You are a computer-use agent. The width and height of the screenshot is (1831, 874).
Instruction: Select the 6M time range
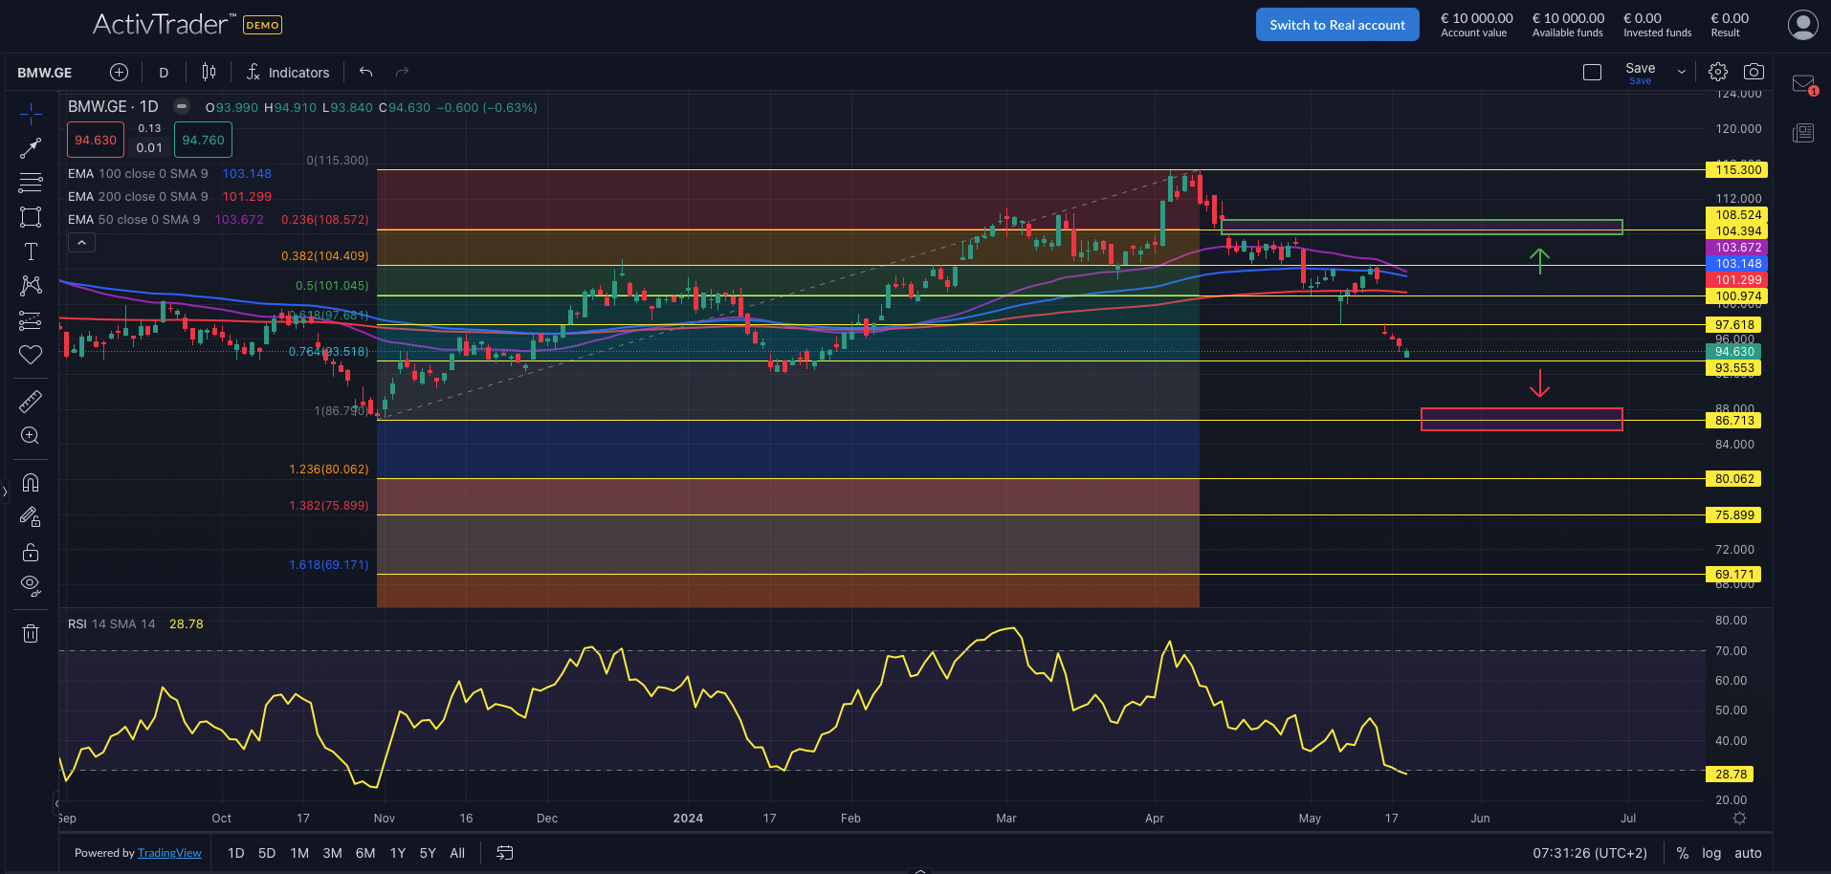point(365,853)
